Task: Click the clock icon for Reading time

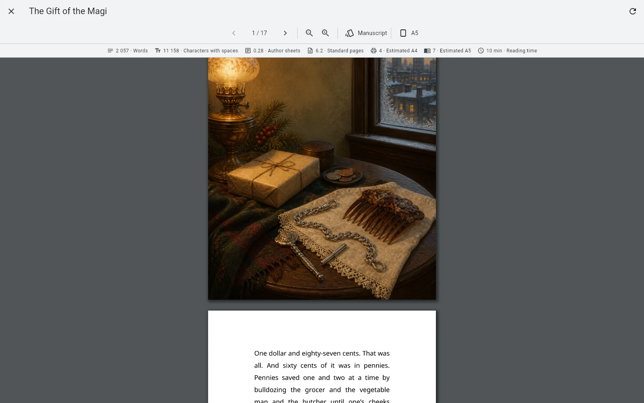Action: pyautogui.click(x=481, y=51)
